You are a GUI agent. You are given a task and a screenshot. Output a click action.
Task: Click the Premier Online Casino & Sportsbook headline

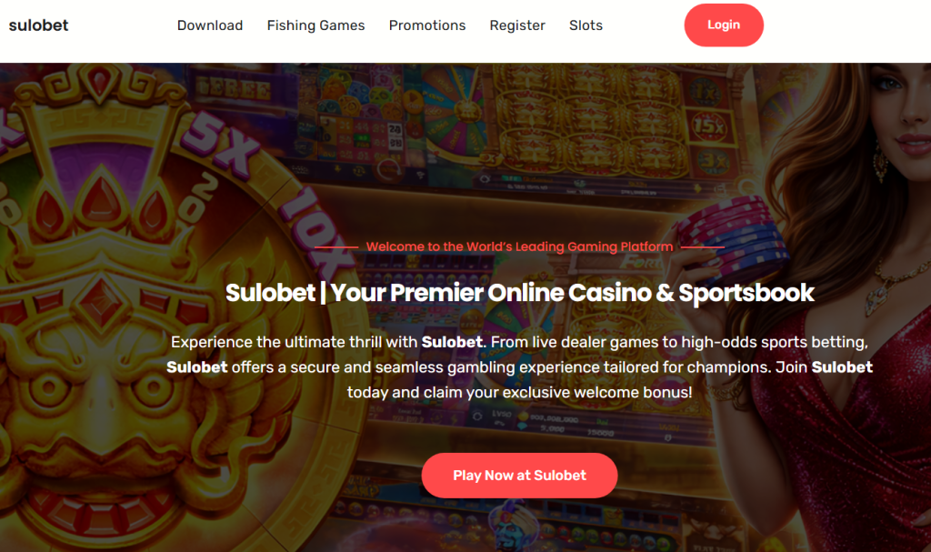(519, 292)
